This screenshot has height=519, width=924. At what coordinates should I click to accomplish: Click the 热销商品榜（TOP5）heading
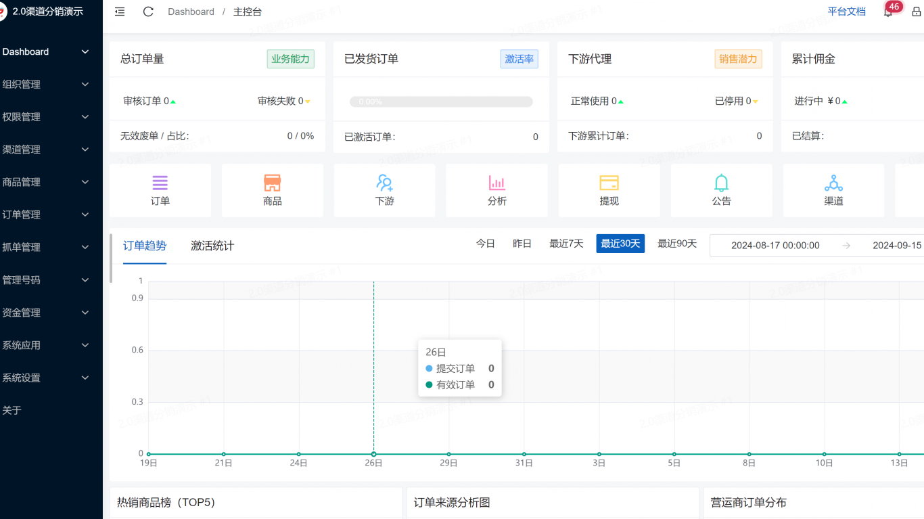(x=166, y=503)
